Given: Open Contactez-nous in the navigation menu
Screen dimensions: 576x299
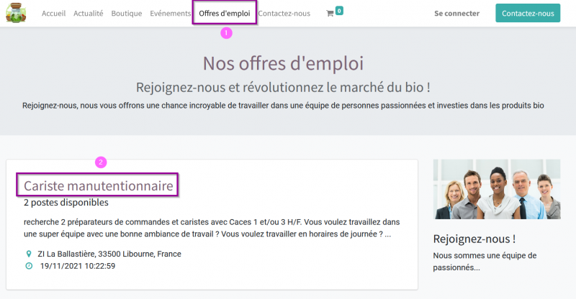Looking at the screenshot, I should (284, 14).
